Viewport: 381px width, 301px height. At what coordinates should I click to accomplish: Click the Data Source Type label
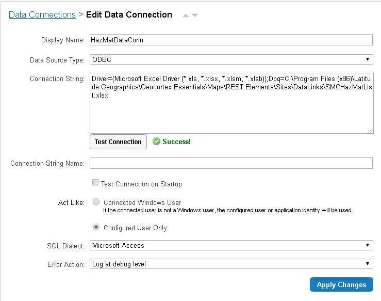57,60
